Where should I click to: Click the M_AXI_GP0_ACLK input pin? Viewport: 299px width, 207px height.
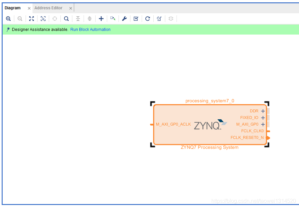152,125
